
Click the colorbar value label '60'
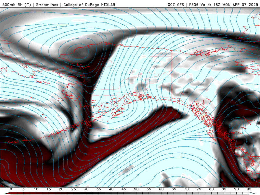click(x=161, y=189)
